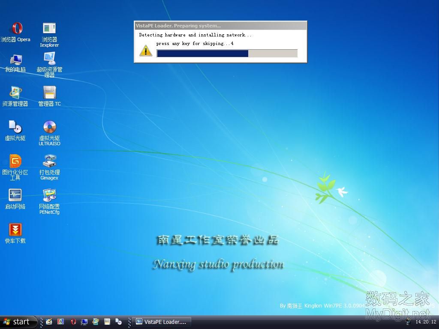
Task: Click the VistaPE Loader dialog title bar
Action: click(x=221, y=26)
